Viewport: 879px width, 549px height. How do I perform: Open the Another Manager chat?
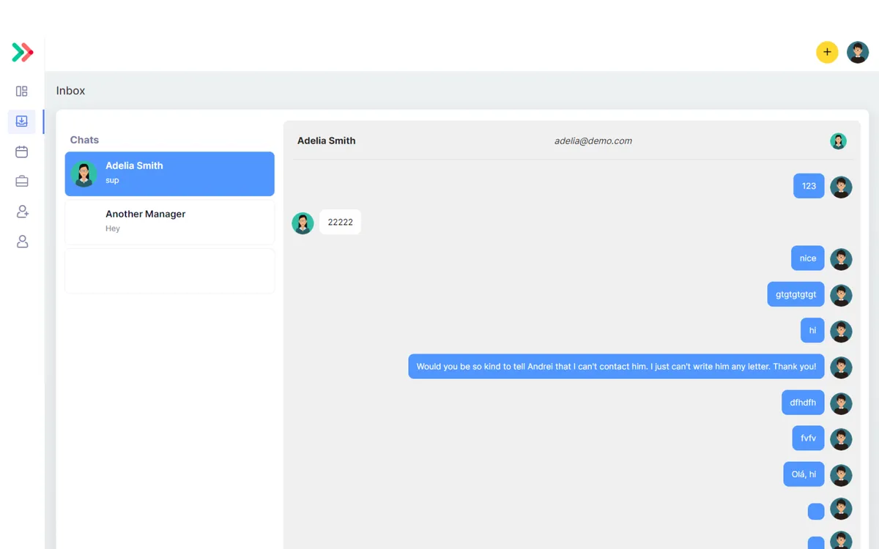170,222
